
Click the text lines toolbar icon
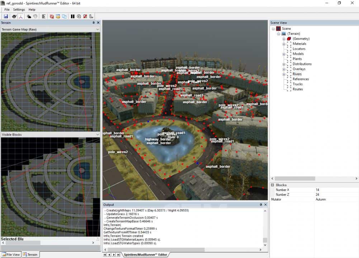click(43, 16)
